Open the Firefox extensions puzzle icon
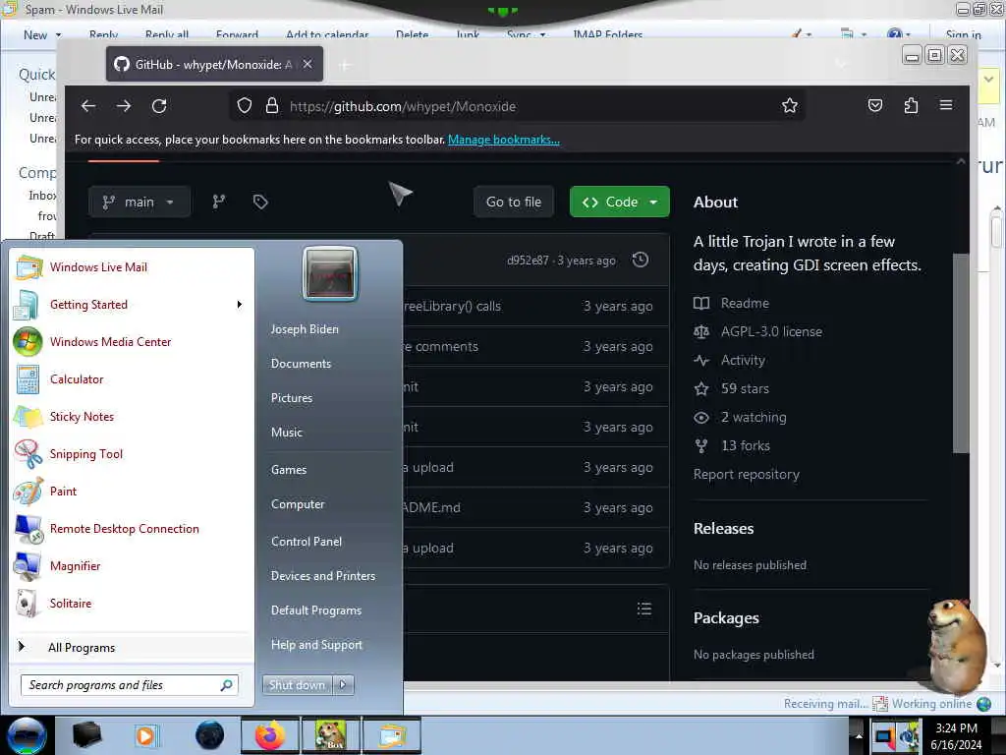The width and height of the screenshot is (1006, 755). pyautogui.click(x=911, y=105)
